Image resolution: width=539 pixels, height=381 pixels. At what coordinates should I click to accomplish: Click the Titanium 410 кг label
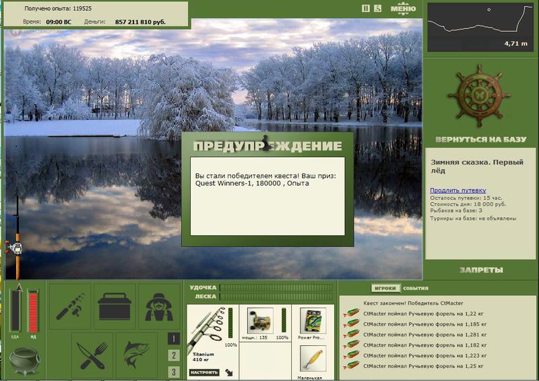tap(203, 357)
